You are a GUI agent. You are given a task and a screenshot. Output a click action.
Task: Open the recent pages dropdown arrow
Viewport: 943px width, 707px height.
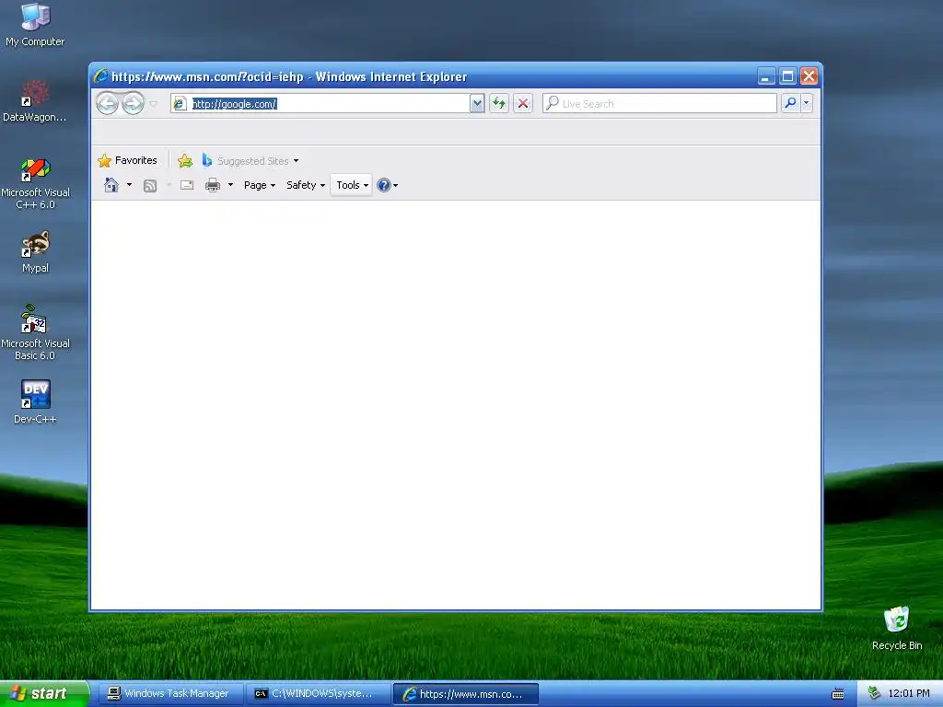154,104
